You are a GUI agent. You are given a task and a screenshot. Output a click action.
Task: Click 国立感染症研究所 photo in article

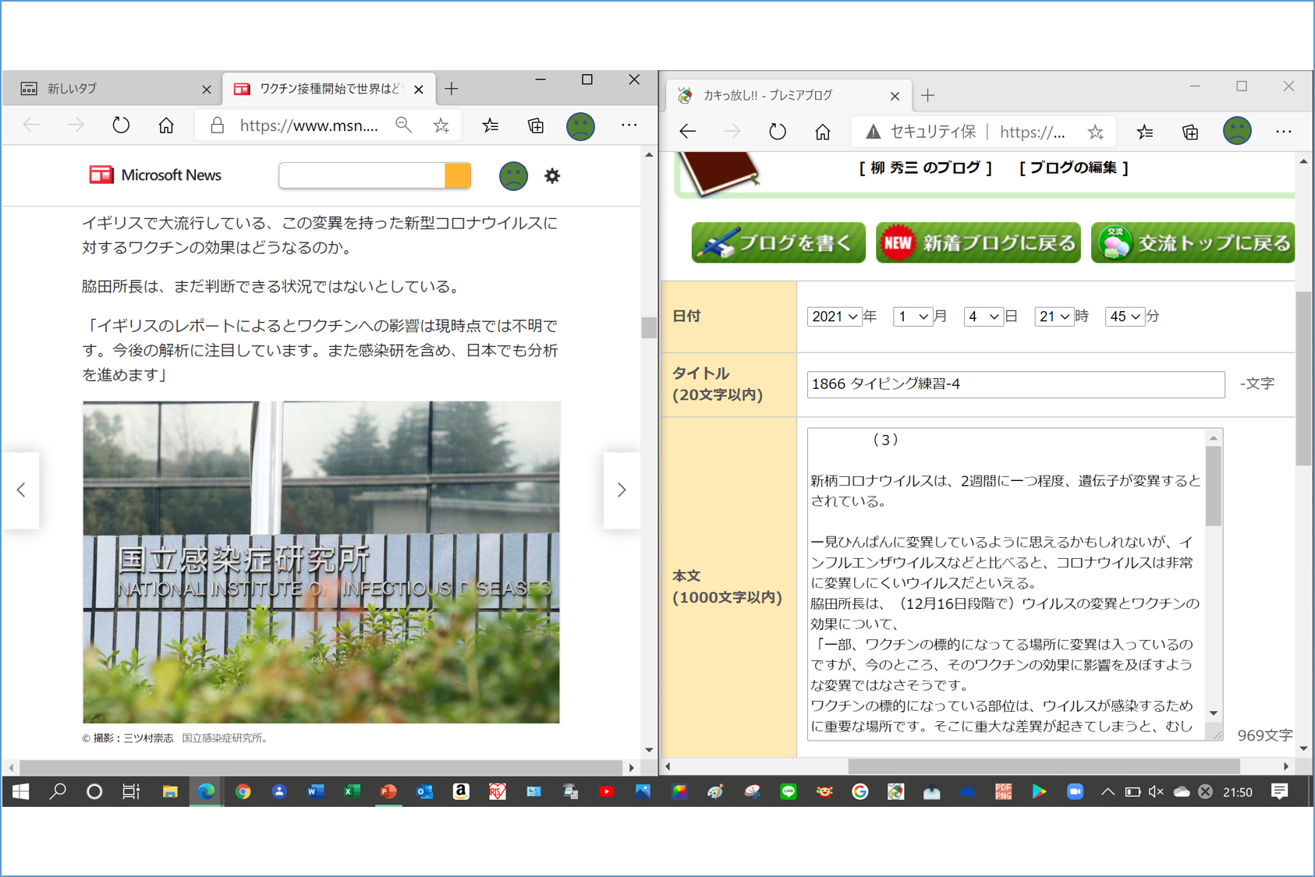click(321, 562)
